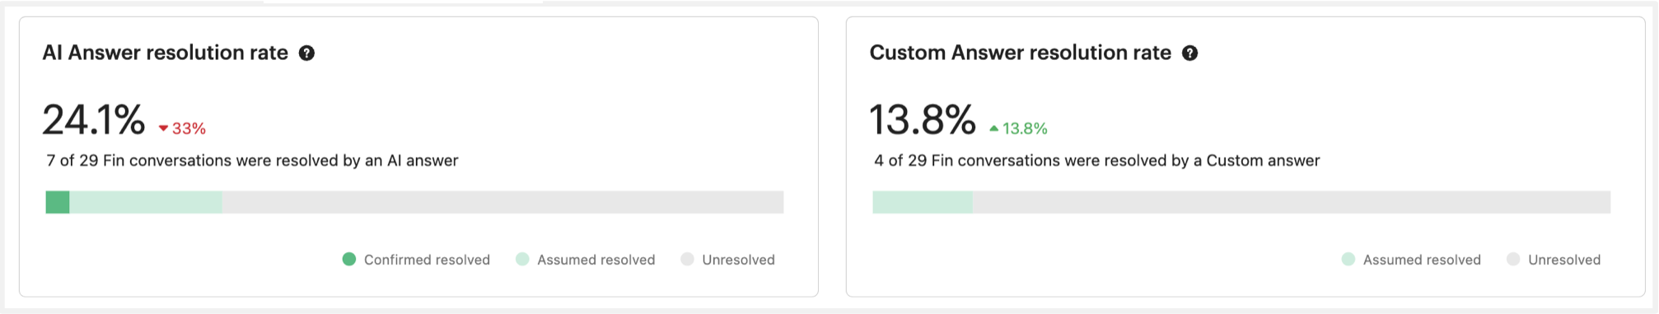The height and width of the screenshot is (314, 1659).
Task: Select light green segment in Custom Answer bar
Action: [923, 202]
